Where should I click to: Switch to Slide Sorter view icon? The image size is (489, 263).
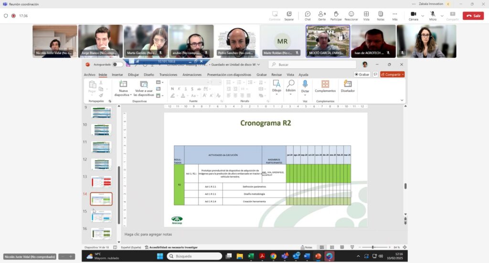[x=332, y=247]
